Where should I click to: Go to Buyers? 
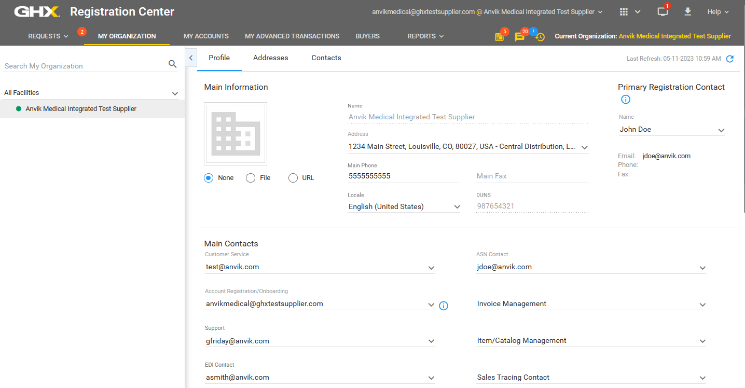(x=367, y=36)
